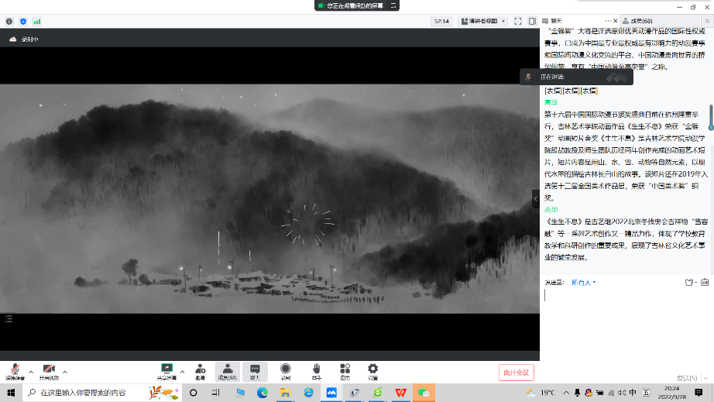This screenshot has height=402, width=714.
Task: Expand the share-screen options arrow
Action: coord(182,372)
